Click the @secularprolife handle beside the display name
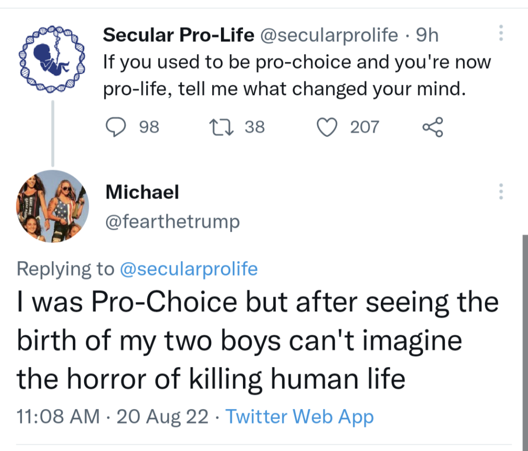This screenshot has width=528, height=451. [x=330, y=35]
